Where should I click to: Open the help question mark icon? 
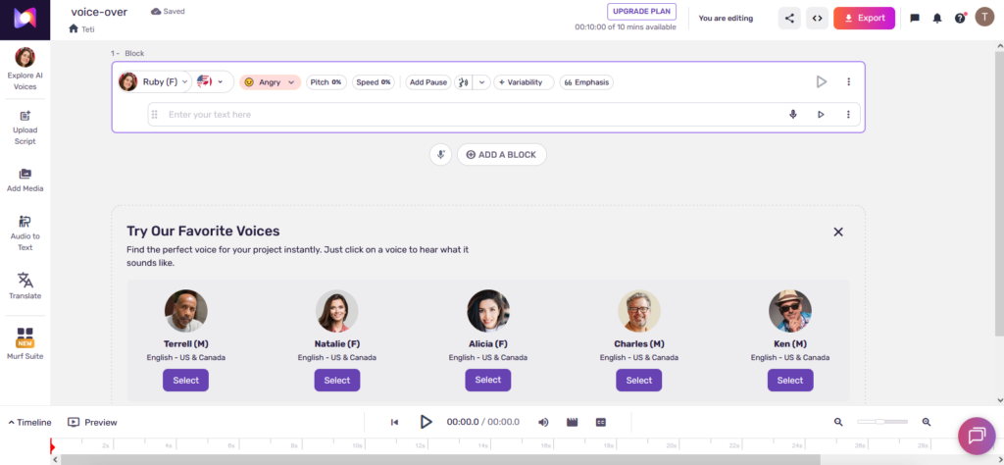(x=960, y=18)
